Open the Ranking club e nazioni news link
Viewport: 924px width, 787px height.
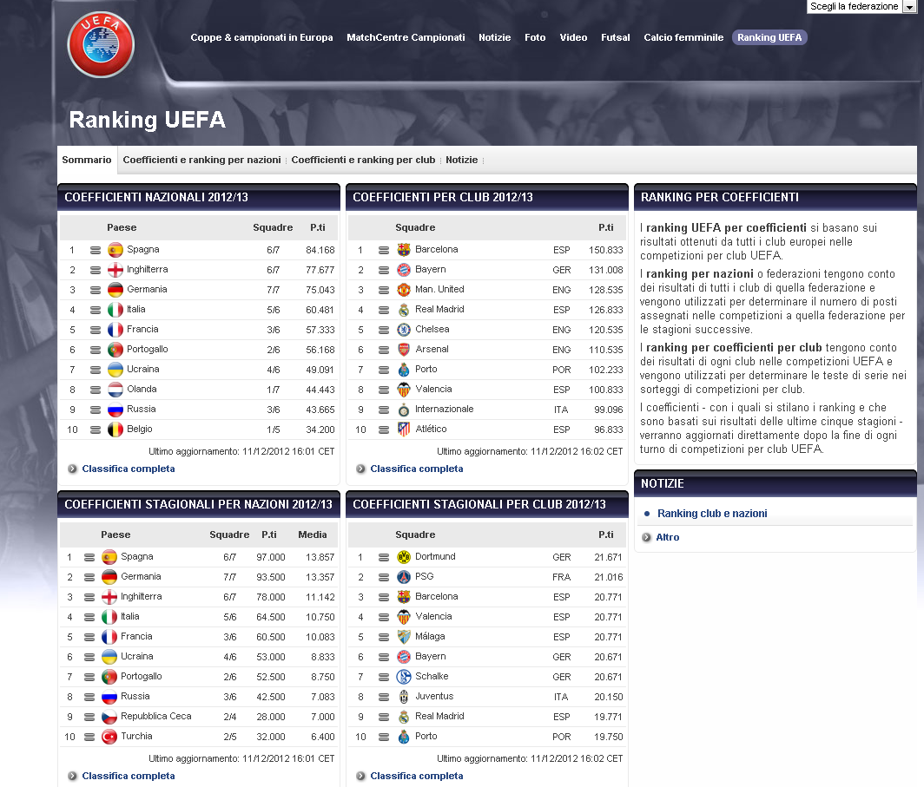[711, 514]
